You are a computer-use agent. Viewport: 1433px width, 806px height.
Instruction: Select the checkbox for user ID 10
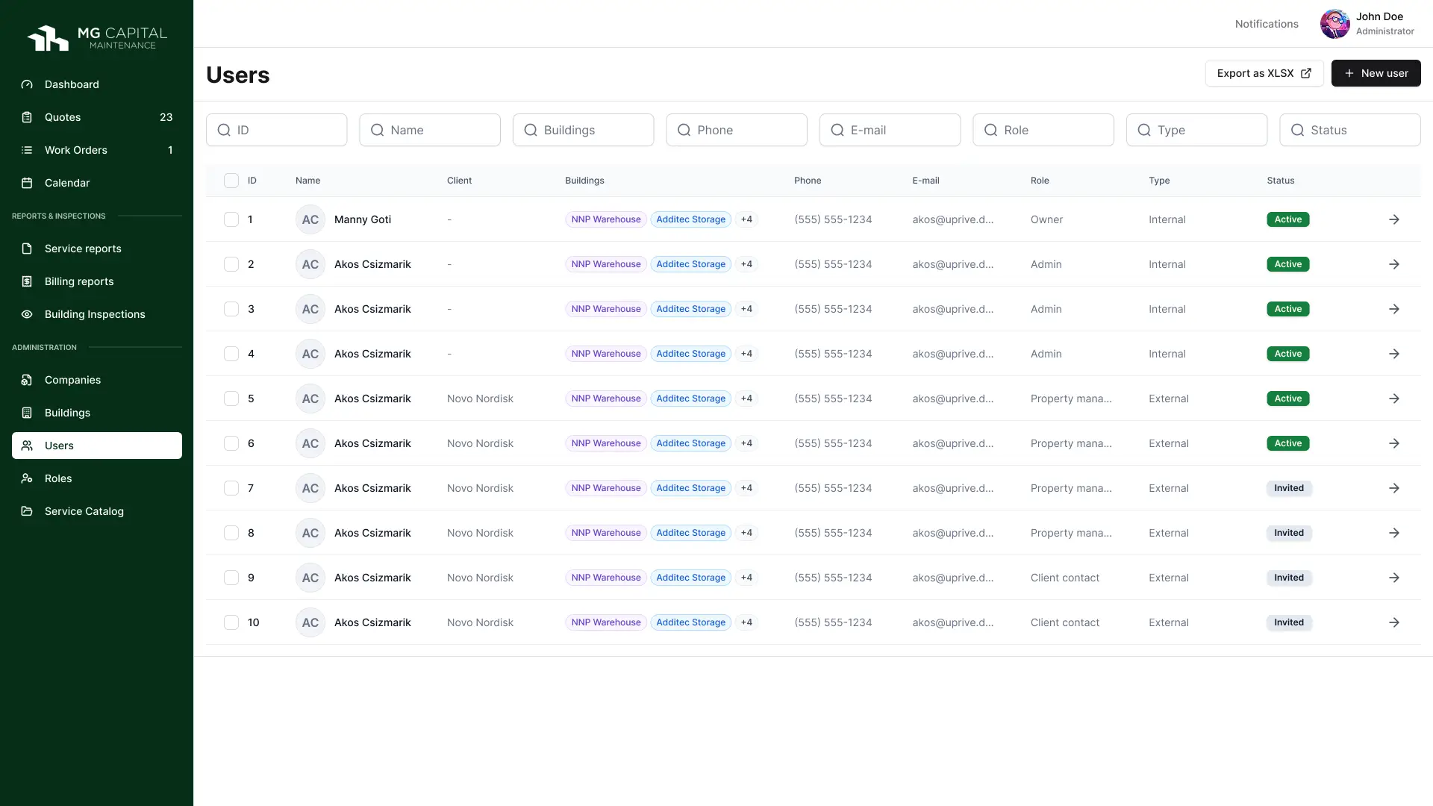tap(231, 622)
